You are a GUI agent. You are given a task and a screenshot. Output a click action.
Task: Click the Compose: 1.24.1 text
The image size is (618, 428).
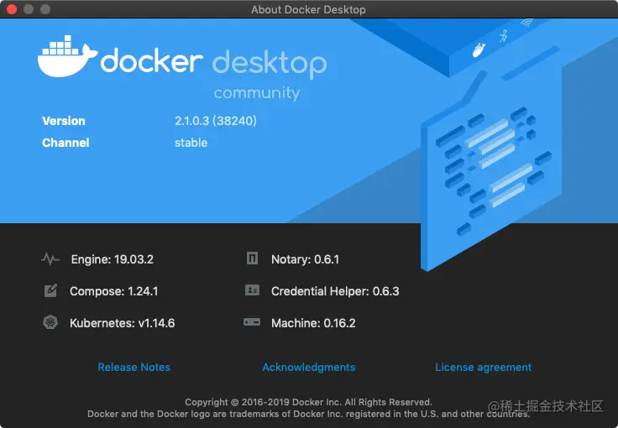coord(114,291)
